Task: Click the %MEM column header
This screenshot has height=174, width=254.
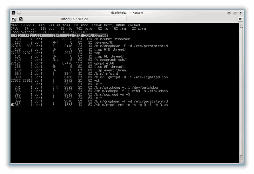Action: tap(78, 35)
